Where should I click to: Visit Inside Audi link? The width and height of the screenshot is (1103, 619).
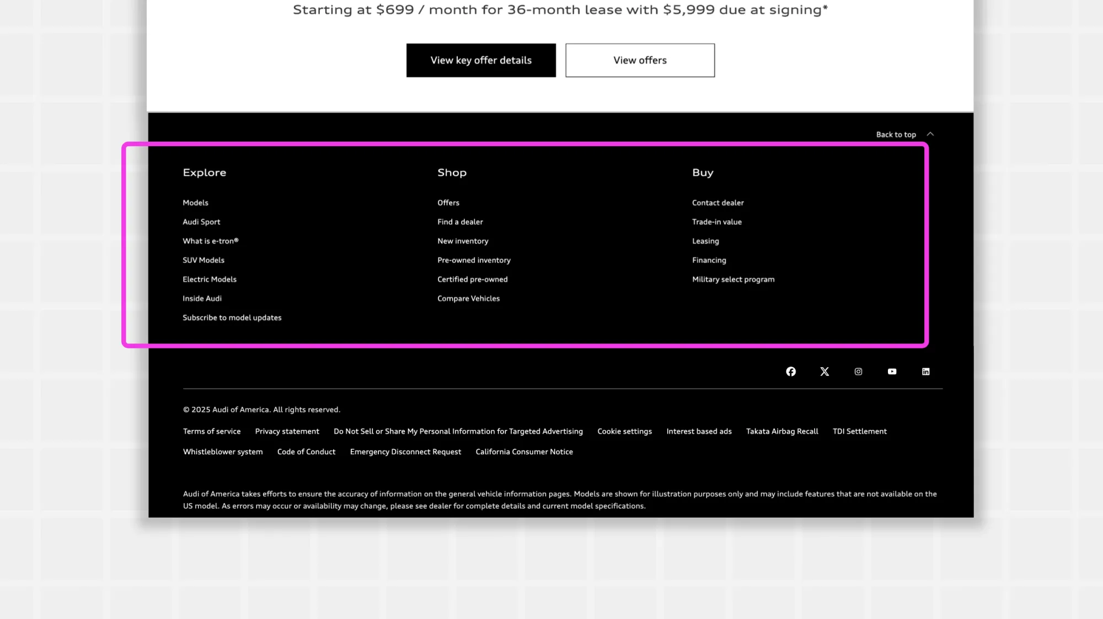202,298
